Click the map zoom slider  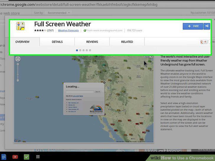[18, 72]
